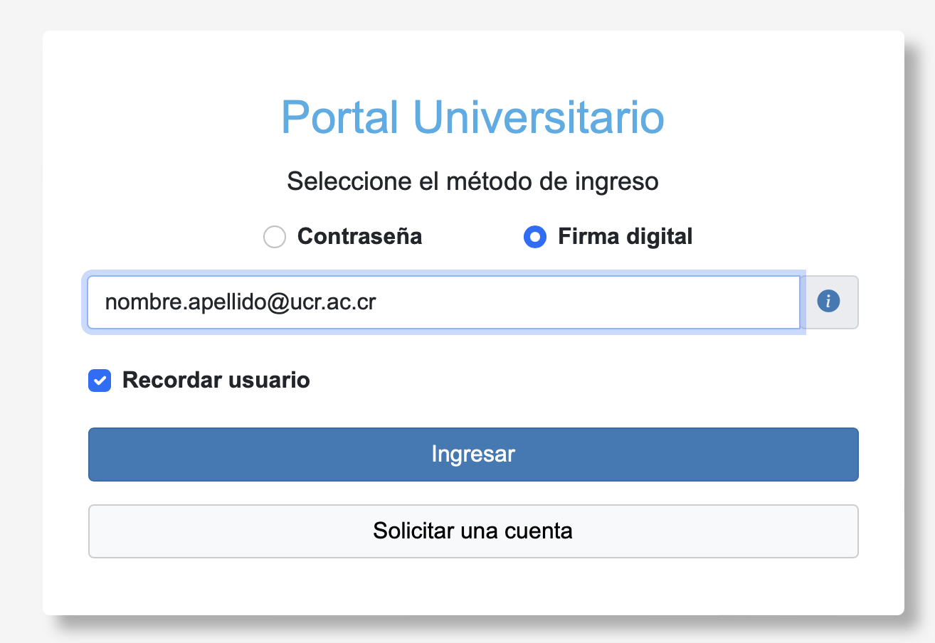Switch login method to password
The image size is (935, 643).
[x=275, y=237]
